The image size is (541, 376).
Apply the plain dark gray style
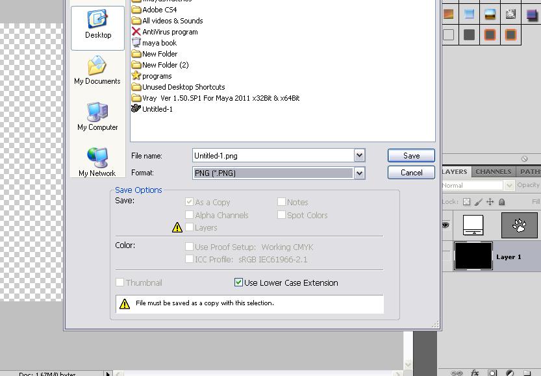click(469, 35)
